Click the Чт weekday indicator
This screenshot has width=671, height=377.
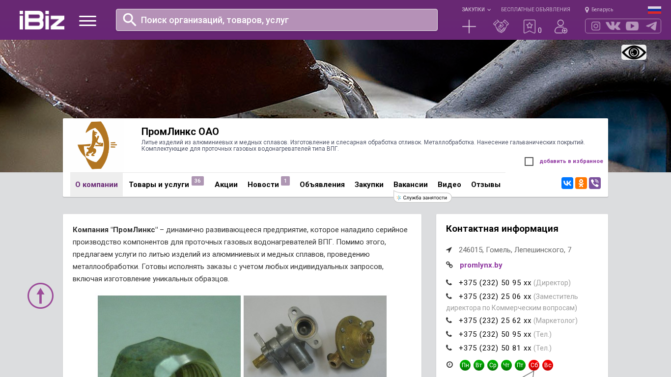[x=506, y=365]
